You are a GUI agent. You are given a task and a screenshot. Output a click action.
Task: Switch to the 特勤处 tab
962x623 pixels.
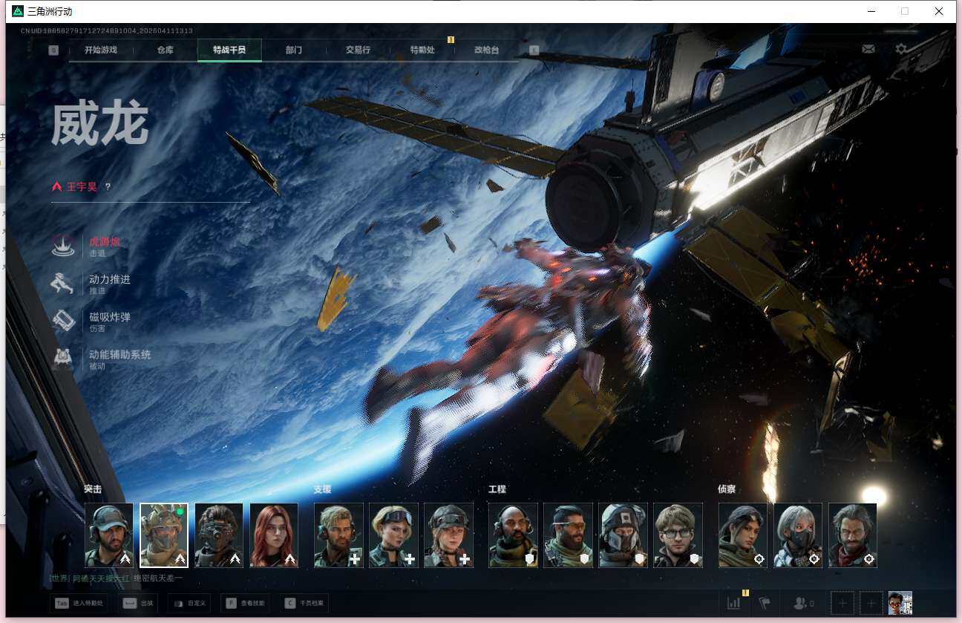(x=422, y=50)
